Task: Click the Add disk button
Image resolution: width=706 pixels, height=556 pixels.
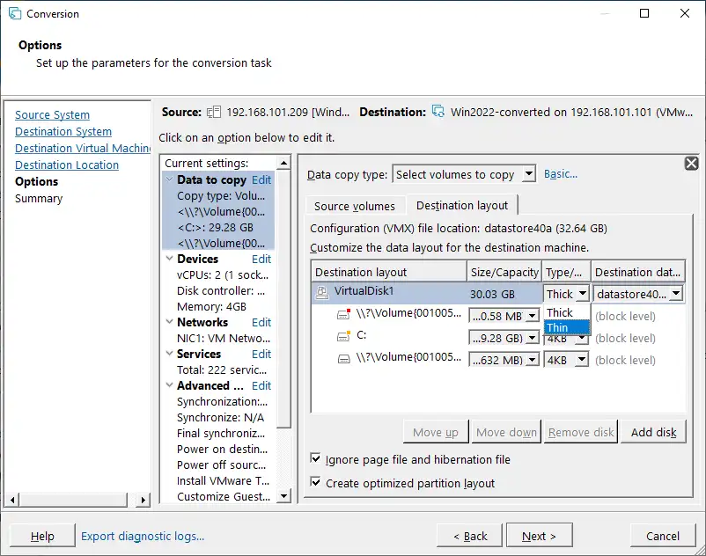Action: coord(653,432)
